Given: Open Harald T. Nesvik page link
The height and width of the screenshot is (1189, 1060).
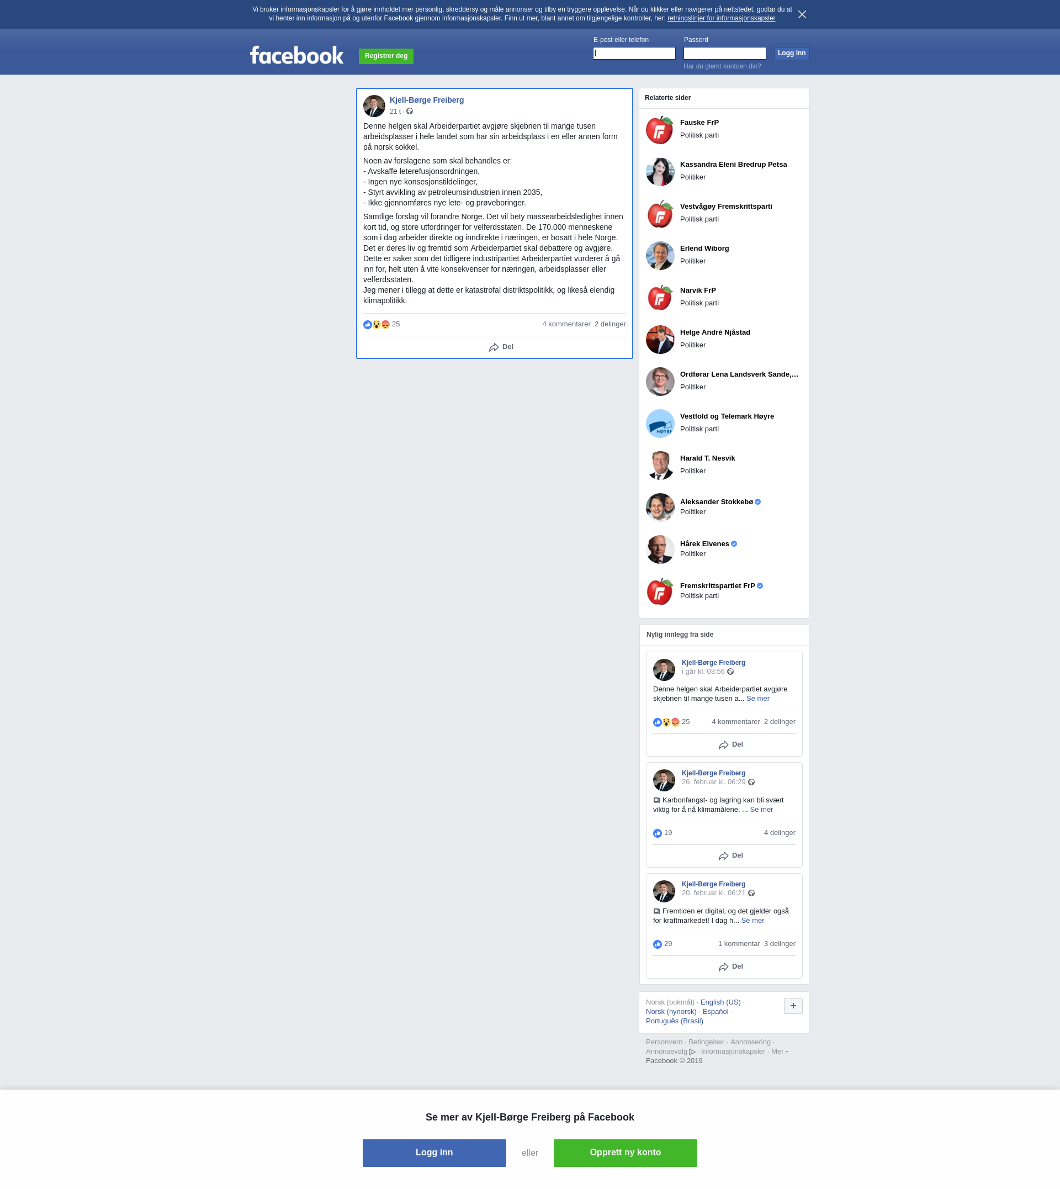Looking at the screenshot, I should pos(707,458).
